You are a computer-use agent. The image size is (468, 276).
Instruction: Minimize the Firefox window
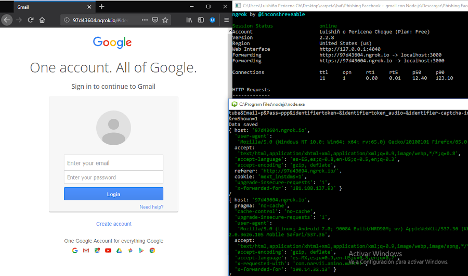pyautogui.click(x=191, y=7)
